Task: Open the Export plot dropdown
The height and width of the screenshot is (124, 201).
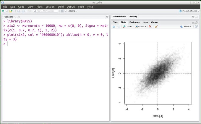Action: pyautogui.click(x=140, y=27)
